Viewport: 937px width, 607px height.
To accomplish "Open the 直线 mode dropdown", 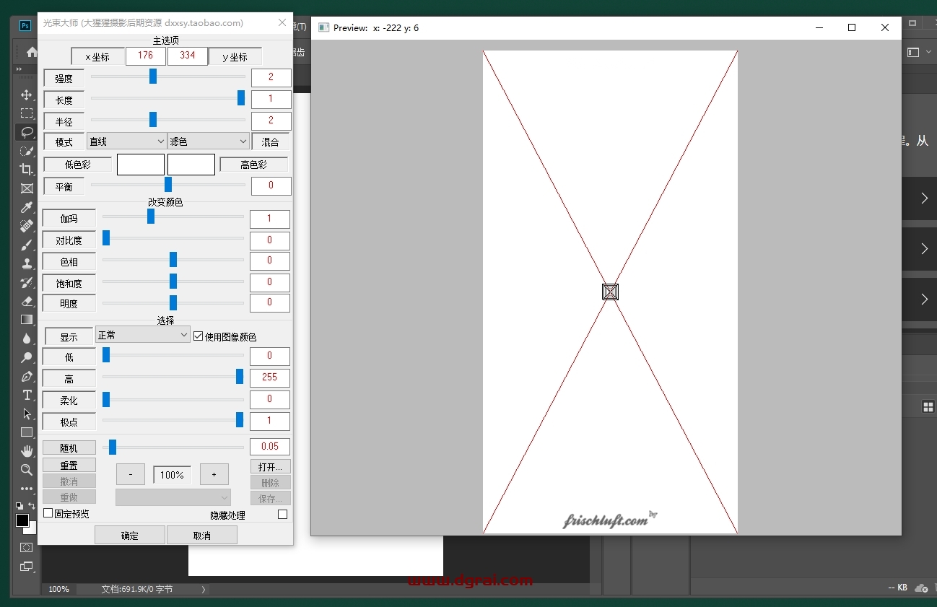I will click(x=127, y=141).
